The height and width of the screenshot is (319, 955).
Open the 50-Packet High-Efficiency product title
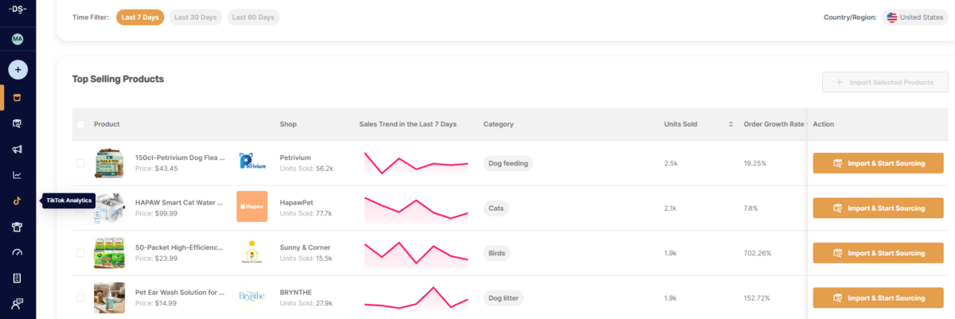click(x=180, y=247)
